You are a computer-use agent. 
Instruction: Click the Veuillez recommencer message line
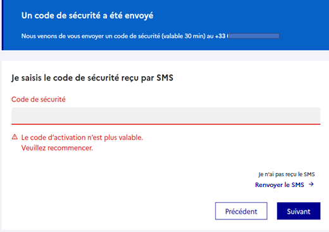click(x=57, y=148)
